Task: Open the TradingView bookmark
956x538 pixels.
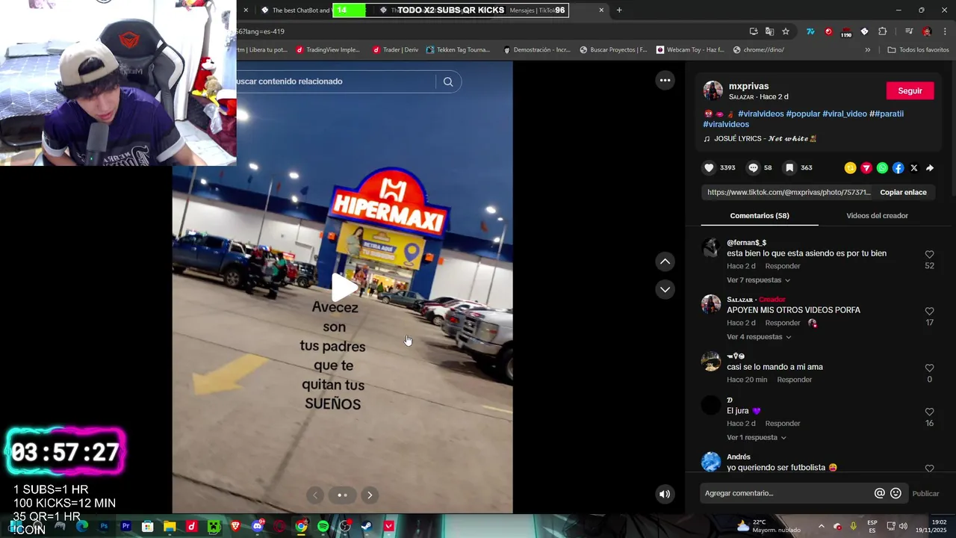Action: tap(327, 50)
